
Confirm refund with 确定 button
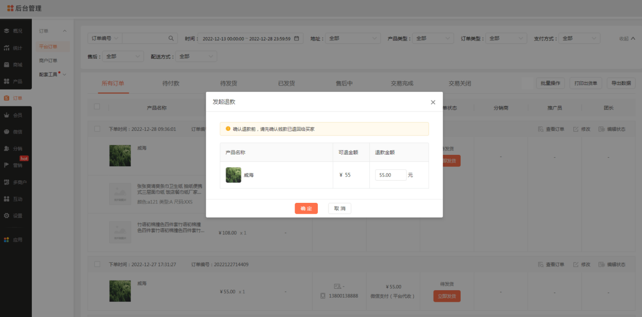(306, 208)
